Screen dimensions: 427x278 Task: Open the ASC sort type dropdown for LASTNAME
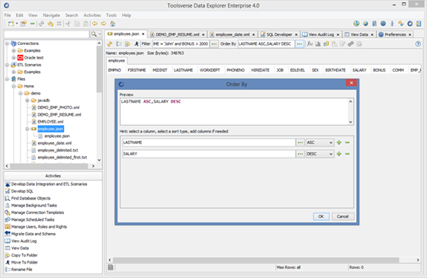point(320,142)
